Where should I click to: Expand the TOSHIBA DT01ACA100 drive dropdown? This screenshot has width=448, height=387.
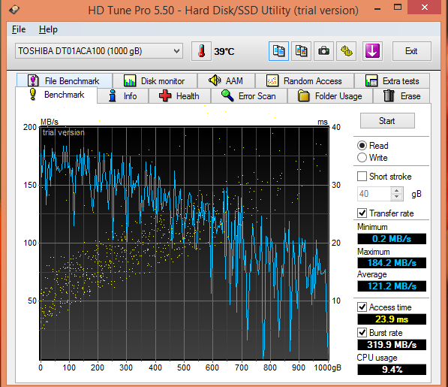99,51
